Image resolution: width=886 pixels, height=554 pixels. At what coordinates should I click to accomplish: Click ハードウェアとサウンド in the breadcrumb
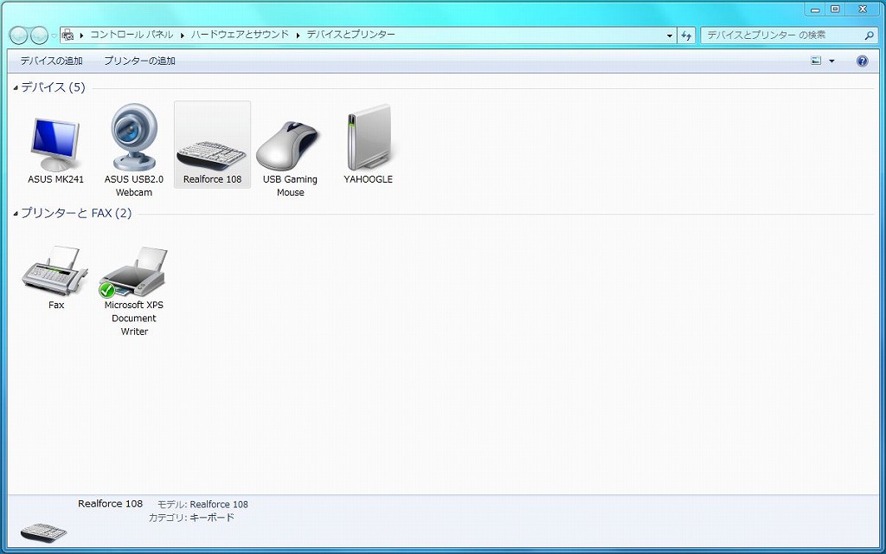click(x=240, y=35)
